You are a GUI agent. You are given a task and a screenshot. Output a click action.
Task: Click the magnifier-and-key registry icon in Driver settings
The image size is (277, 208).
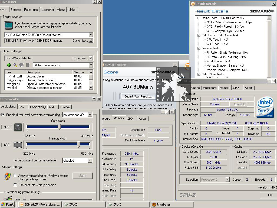(15, 65)
